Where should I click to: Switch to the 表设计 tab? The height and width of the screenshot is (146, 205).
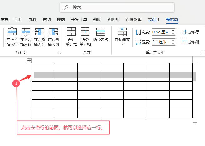point(154,20)
